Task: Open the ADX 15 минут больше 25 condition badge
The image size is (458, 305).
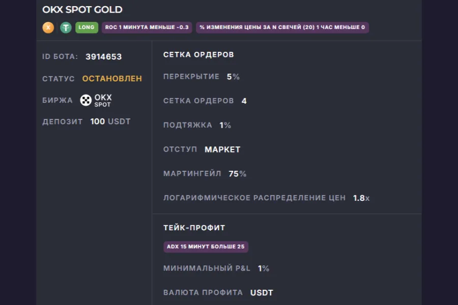Action: [x=205, y=247]
